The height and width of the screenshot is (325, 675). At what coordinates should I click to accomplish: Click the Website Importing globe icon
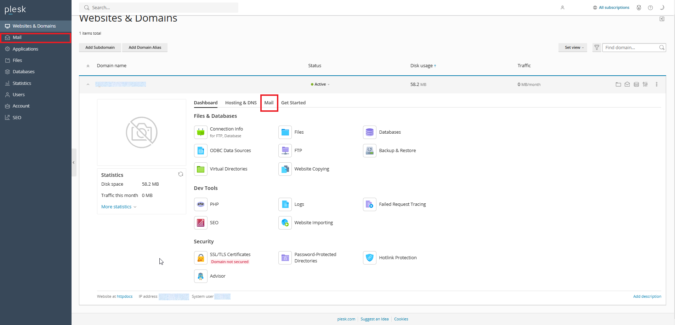(285, 223)
